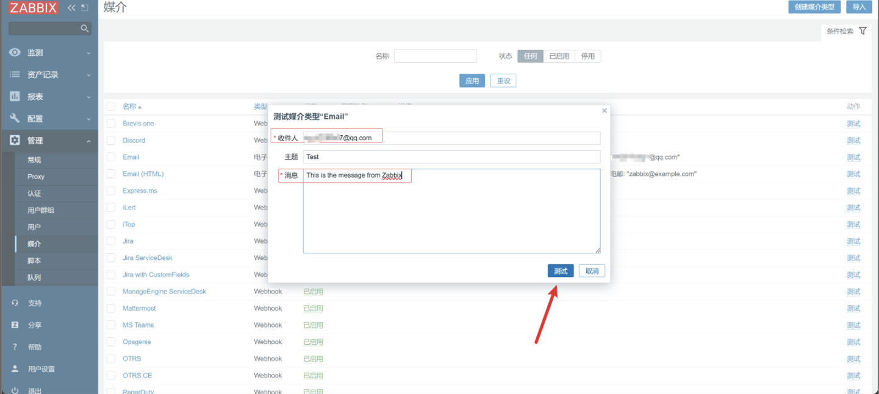This screenshot has height=394, width=879.
Task: Click the 应用 filter button
Action: point(472,80)
